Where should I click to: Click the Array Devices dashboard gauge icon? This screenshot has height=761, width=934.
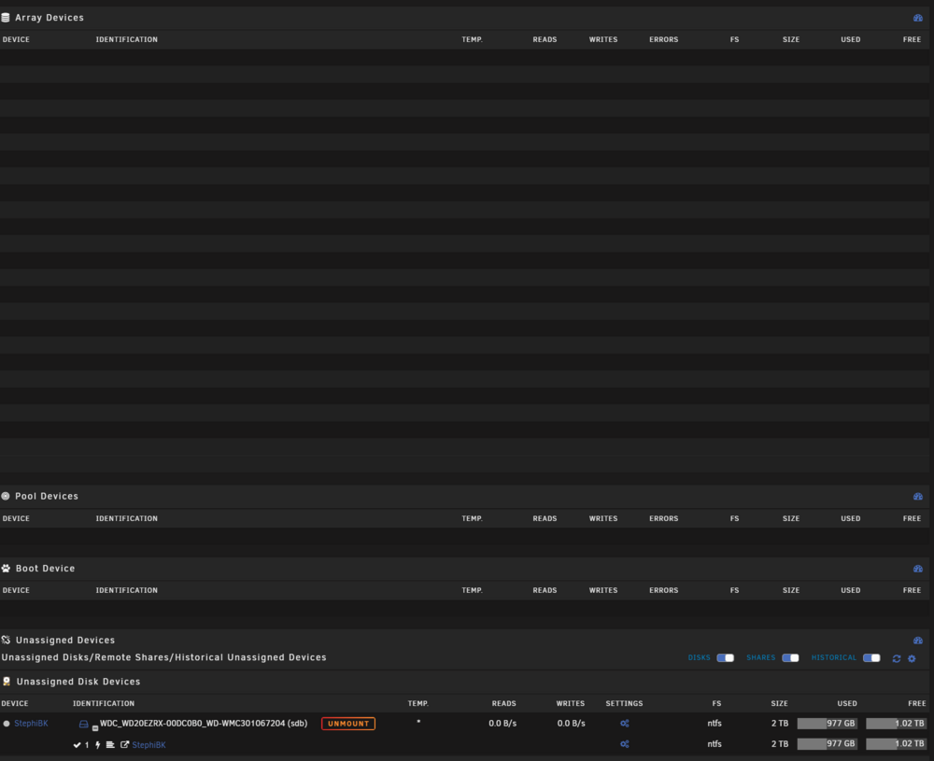tap(918, 18)
